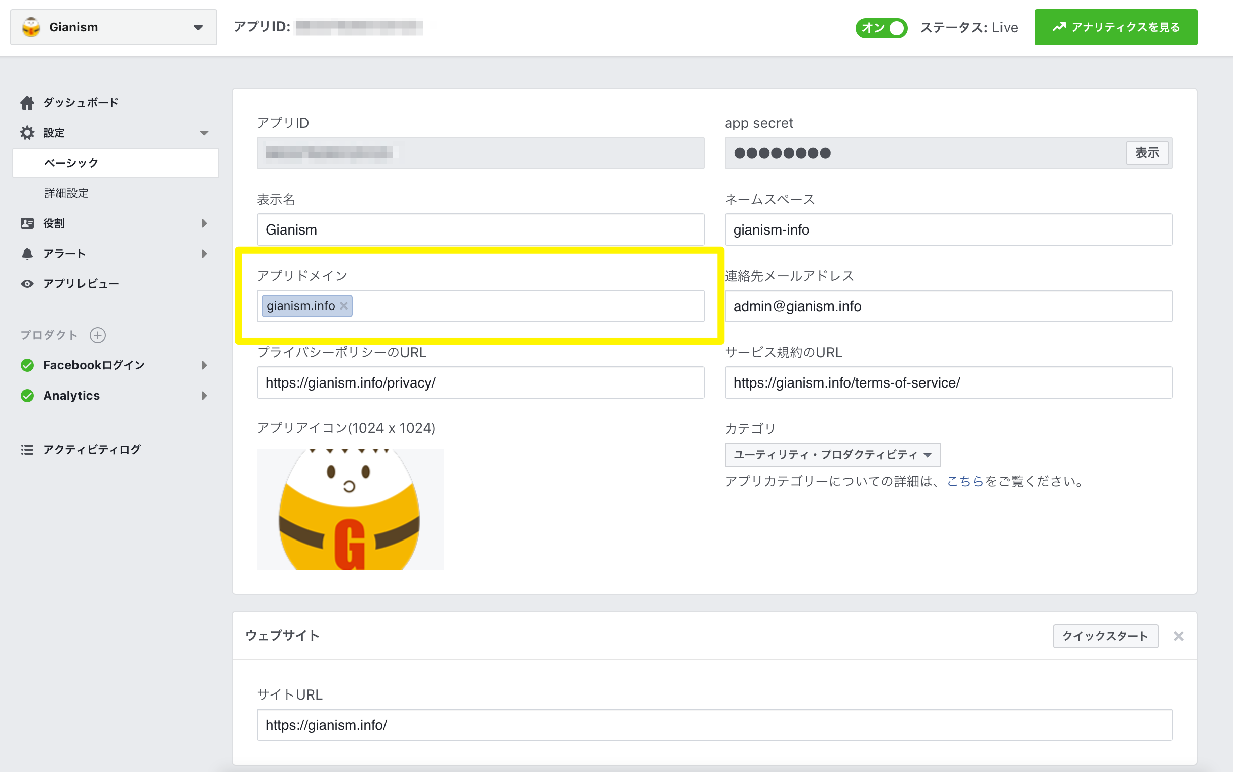The image size is (1233, 772).
Task: Click the アプリレビュー eye icon
Action: pos(27,283)
